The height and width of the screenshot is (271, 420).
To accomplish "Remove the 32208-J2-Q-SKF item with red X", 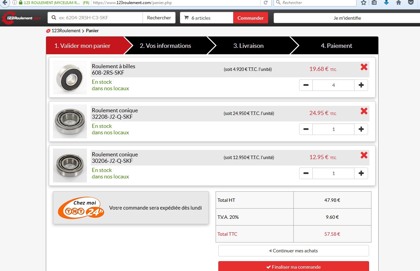I will point(364,111).
